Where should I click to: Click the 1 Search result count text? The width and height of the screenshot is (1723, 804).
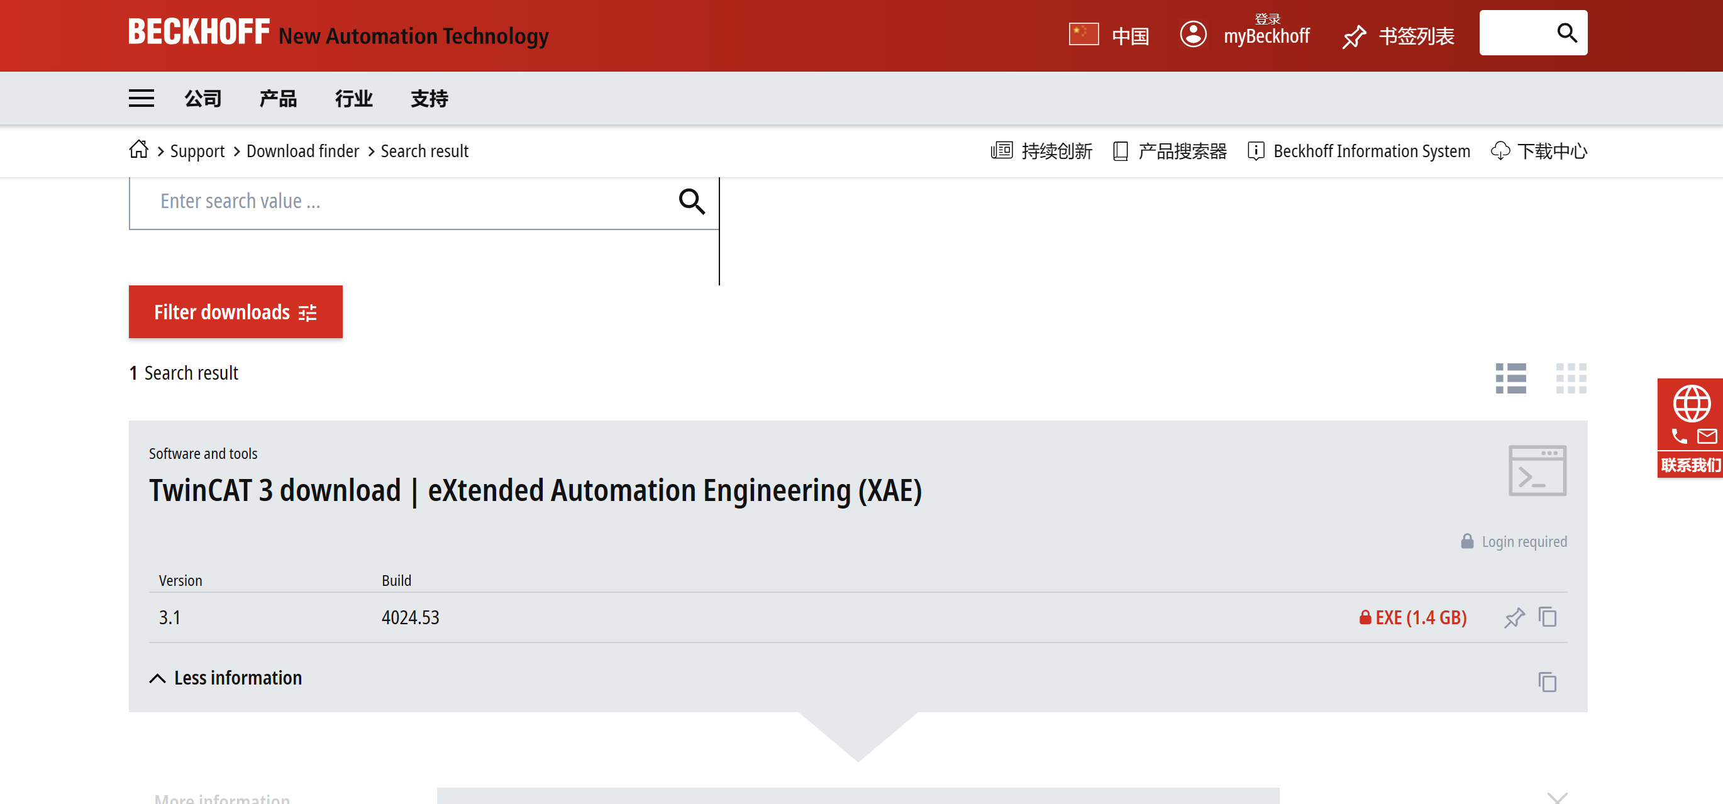[x=183, y=373]
